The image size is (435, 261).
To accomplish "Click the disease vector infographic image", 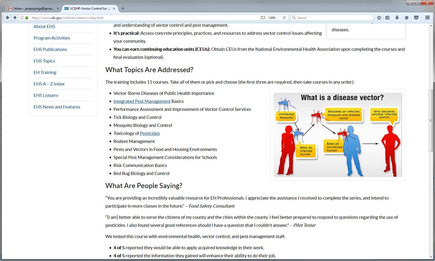I will 338,135.
